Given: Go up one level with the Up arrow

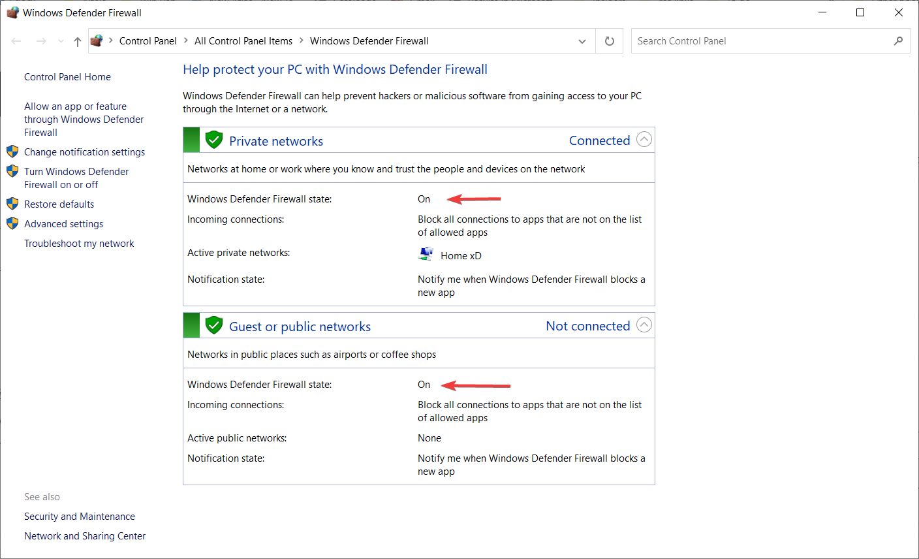Looking at the screenshot, I should pyautogui.click(x=78, y=41).
